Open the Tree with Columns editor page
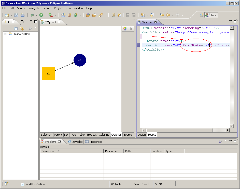The height and width of the screenshot is (189, 240). coord(98,135)
